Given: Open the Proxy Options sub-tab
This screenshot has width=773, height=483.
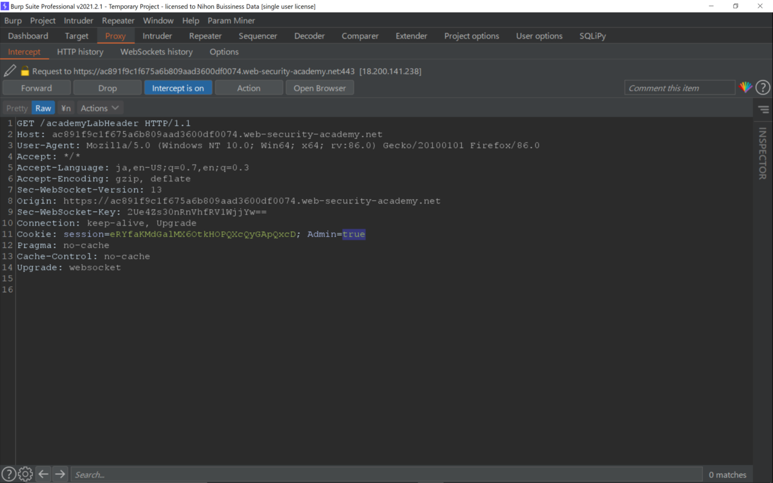Looking at the screenshot, I should 224,52.
